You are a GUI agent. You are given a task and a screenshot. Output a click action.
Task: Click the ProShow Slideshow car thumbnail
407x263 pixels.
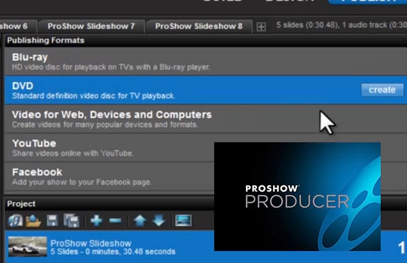pos(28,246)
